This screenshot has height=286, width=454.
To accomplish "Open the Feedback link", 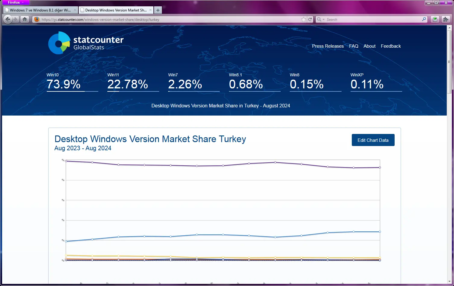I will pos(391,46).
